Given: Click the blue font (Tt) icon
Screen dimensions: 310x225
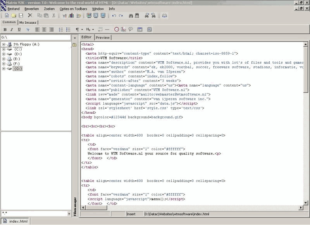Looking at the screenshot, I should pyautogui.click(x=28, y=30).
